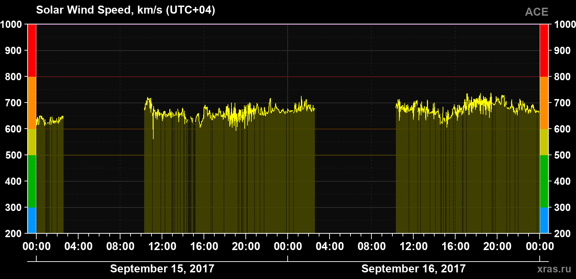This screenshot has height=279, width=576.
Task: Click the red color band on left scale
Action: click(32, 51)
